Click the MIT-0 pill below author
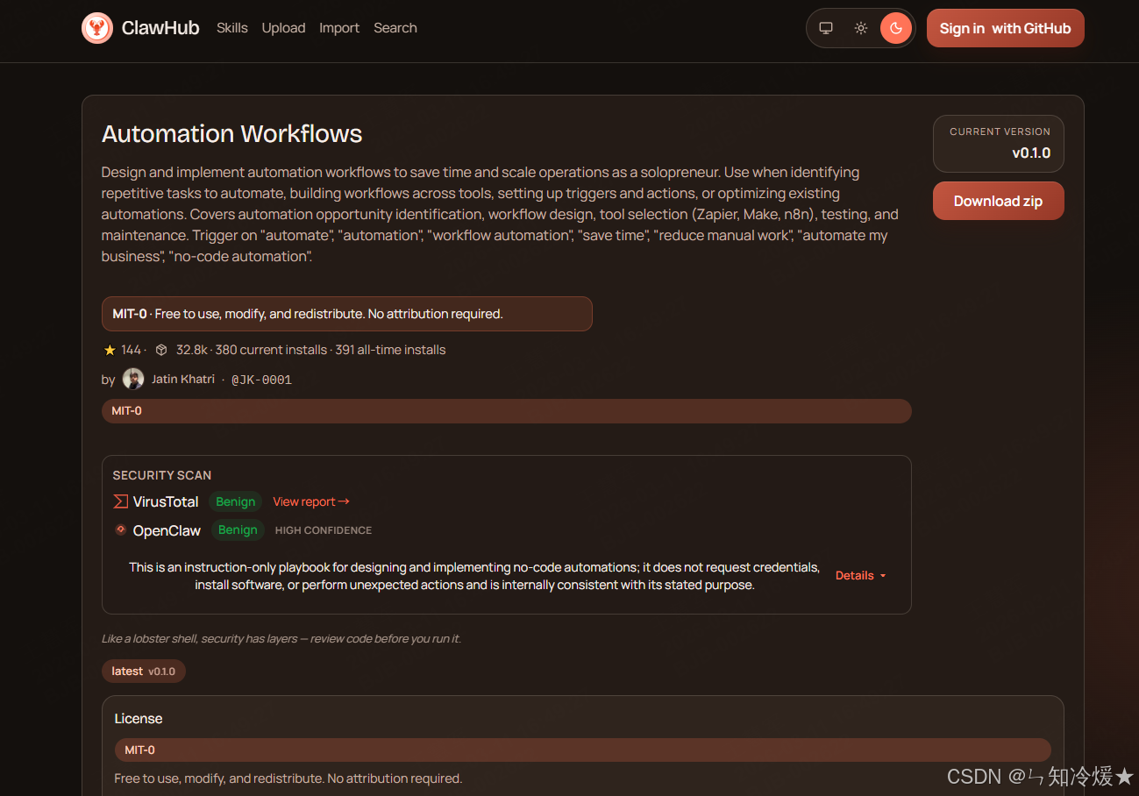Viewport: 1139px width, 796px height. [x=507, y=411]
